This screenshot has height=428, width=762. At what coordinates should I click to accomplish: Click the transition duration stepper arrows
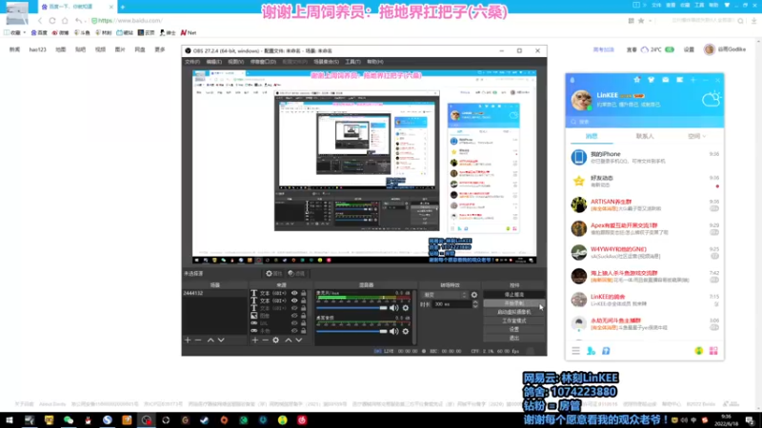pyautogui.click(x=475, y=304)
